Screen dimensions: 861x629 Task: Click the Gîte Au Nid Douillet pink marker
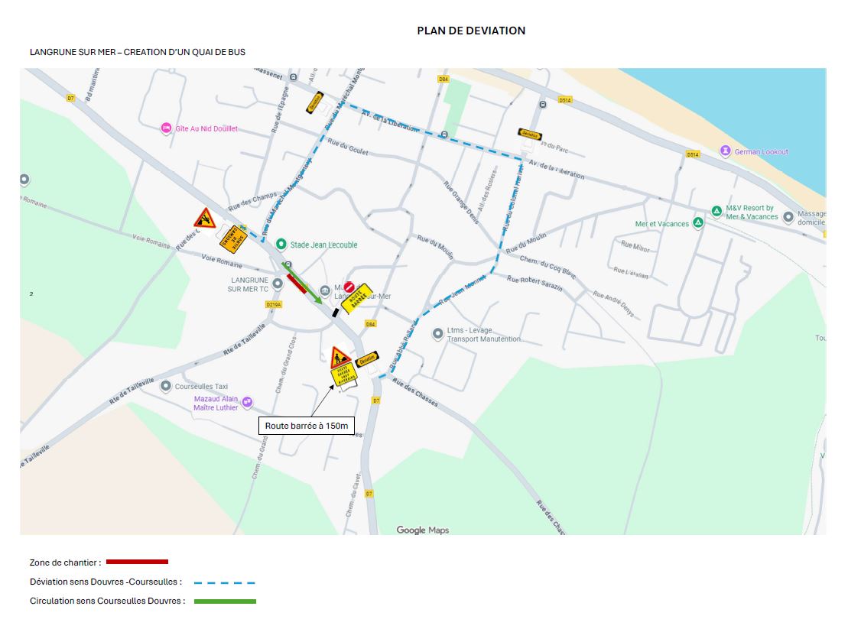pos(166,128)
